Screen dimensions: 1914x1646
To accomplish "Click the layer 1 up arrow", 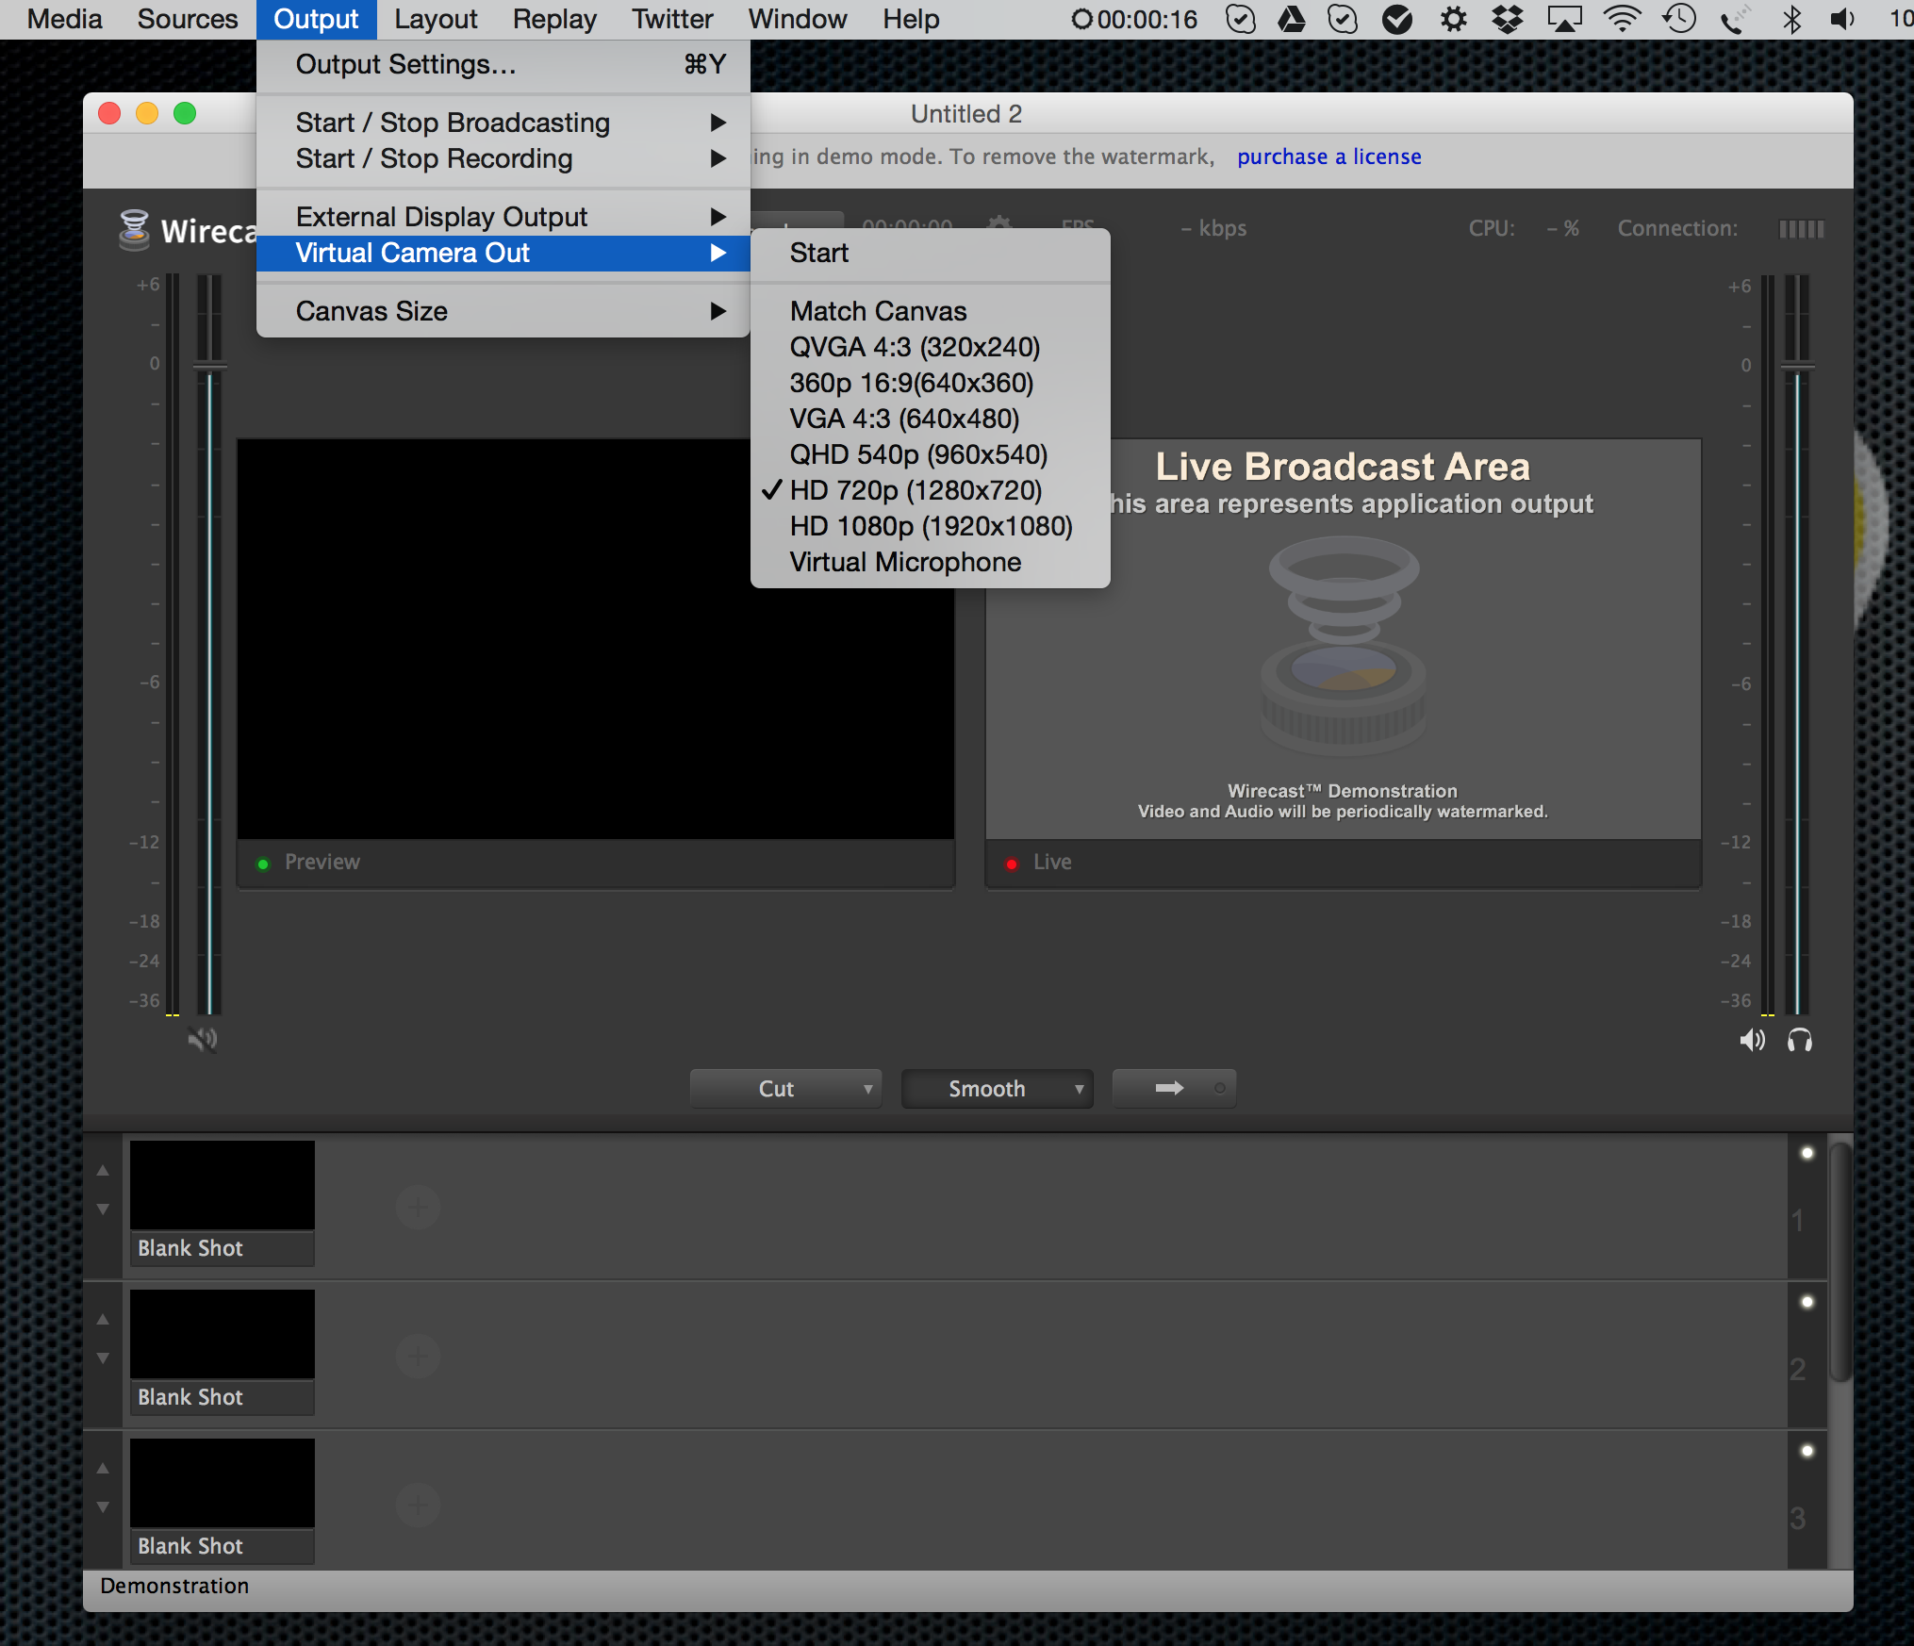I will point(103,1171).
